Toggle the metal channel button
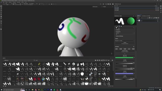The height and width of the screenshot is (91, 162). point(120,49)
